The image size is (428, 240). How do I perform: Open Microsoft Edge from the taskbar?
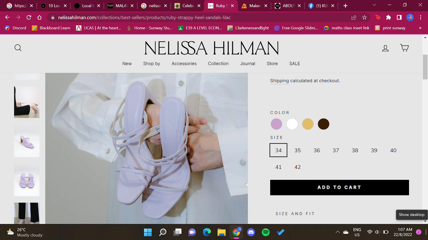pos(207,232)
